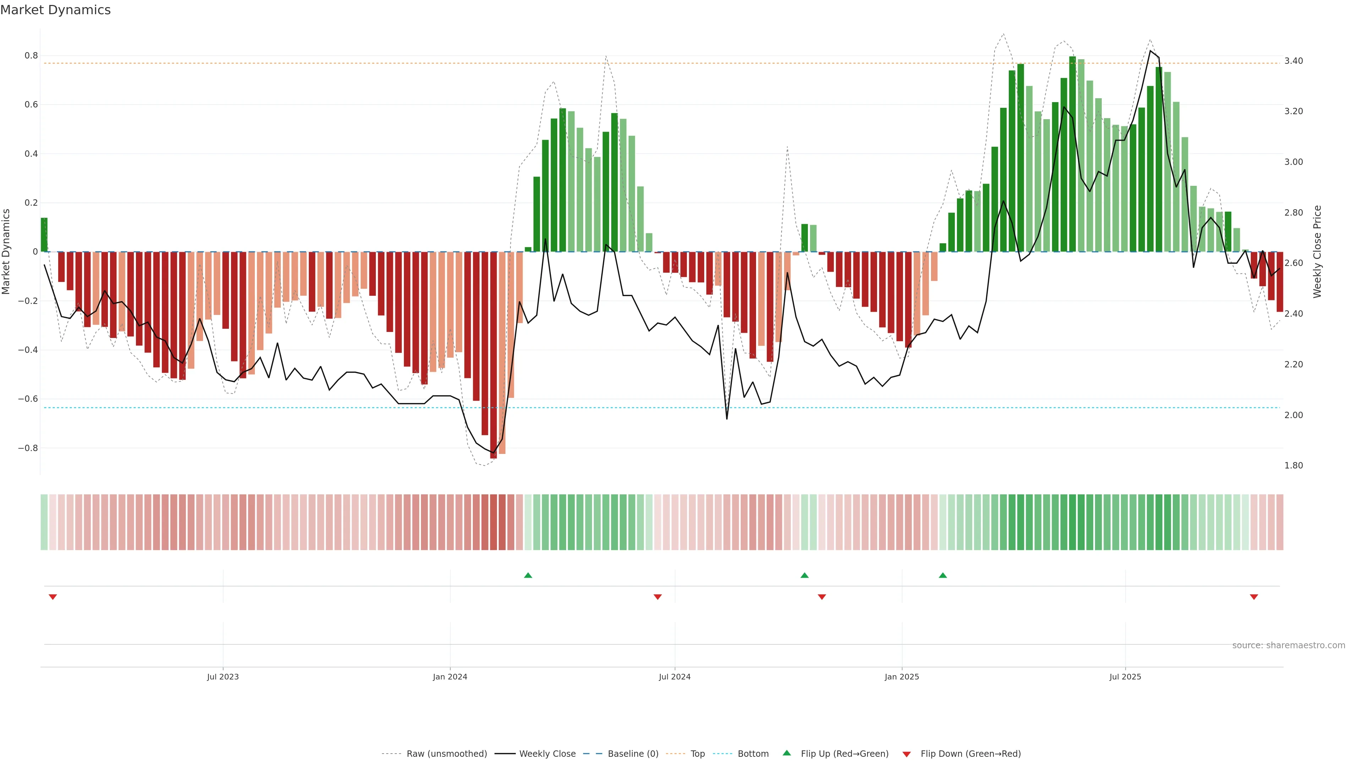Screen dimensions: 1363x766
Task: Click the Flip Up marker nearest Jan 2025
Action: point(942,575)
